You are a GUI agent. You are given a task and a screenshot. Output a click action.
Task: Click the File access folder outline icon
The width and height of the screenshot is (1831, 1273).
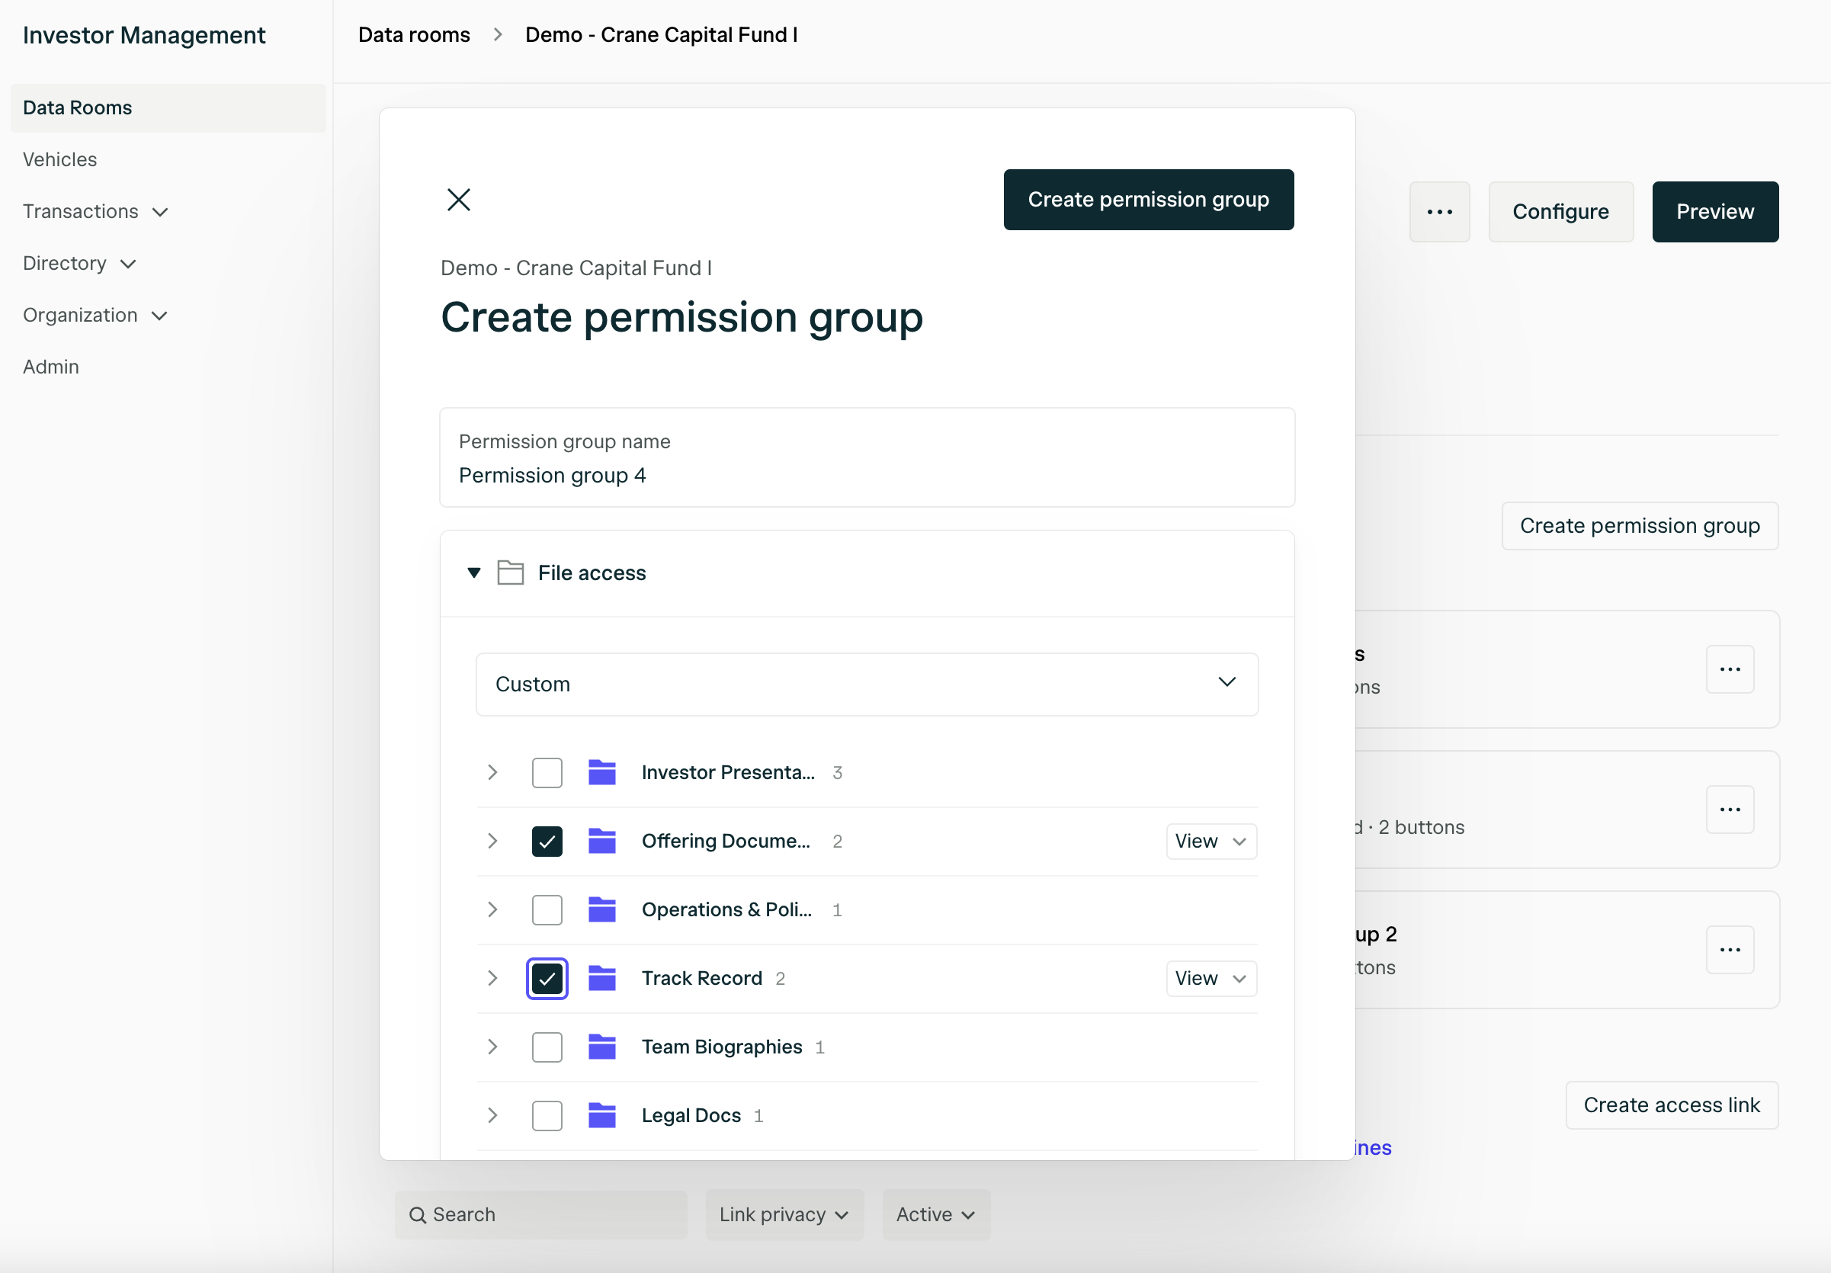(x=511, y=572)
